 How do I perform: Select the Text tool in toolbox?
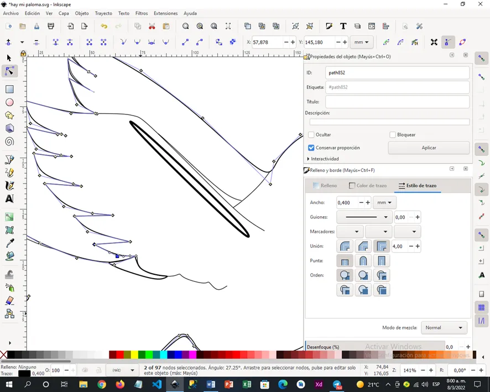click(9, 198)
